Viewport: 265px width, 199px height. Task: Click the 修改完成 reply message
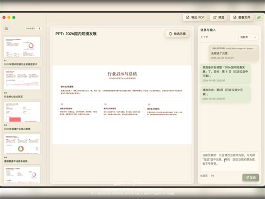click(x=225, y=94)
